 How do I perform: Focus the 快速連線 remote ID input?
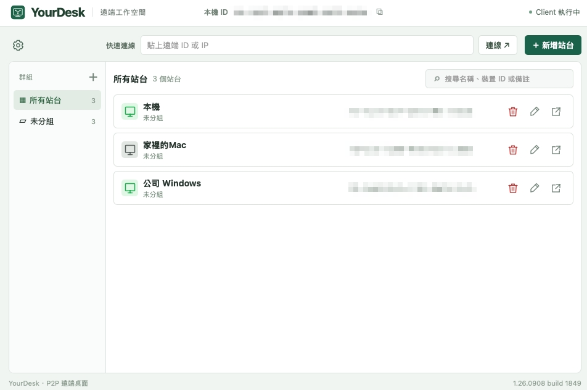tap(307, 45)
